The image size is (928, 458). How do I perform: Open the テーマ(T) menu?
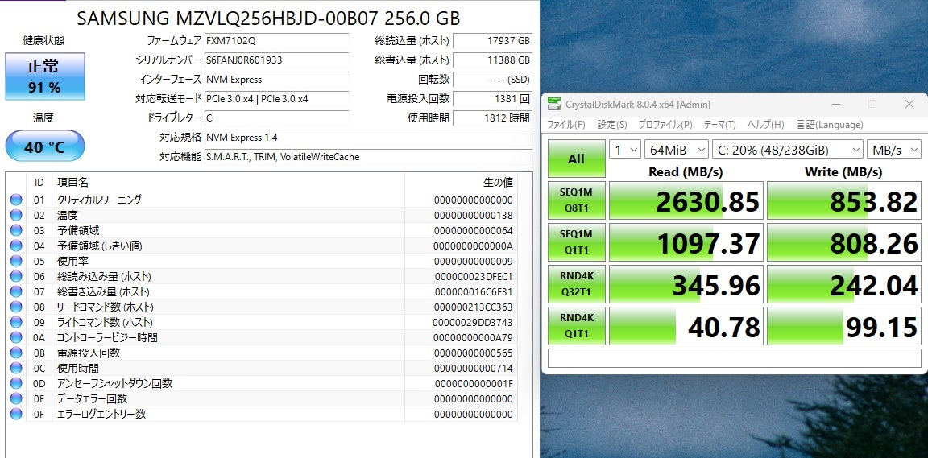[719, 125]
